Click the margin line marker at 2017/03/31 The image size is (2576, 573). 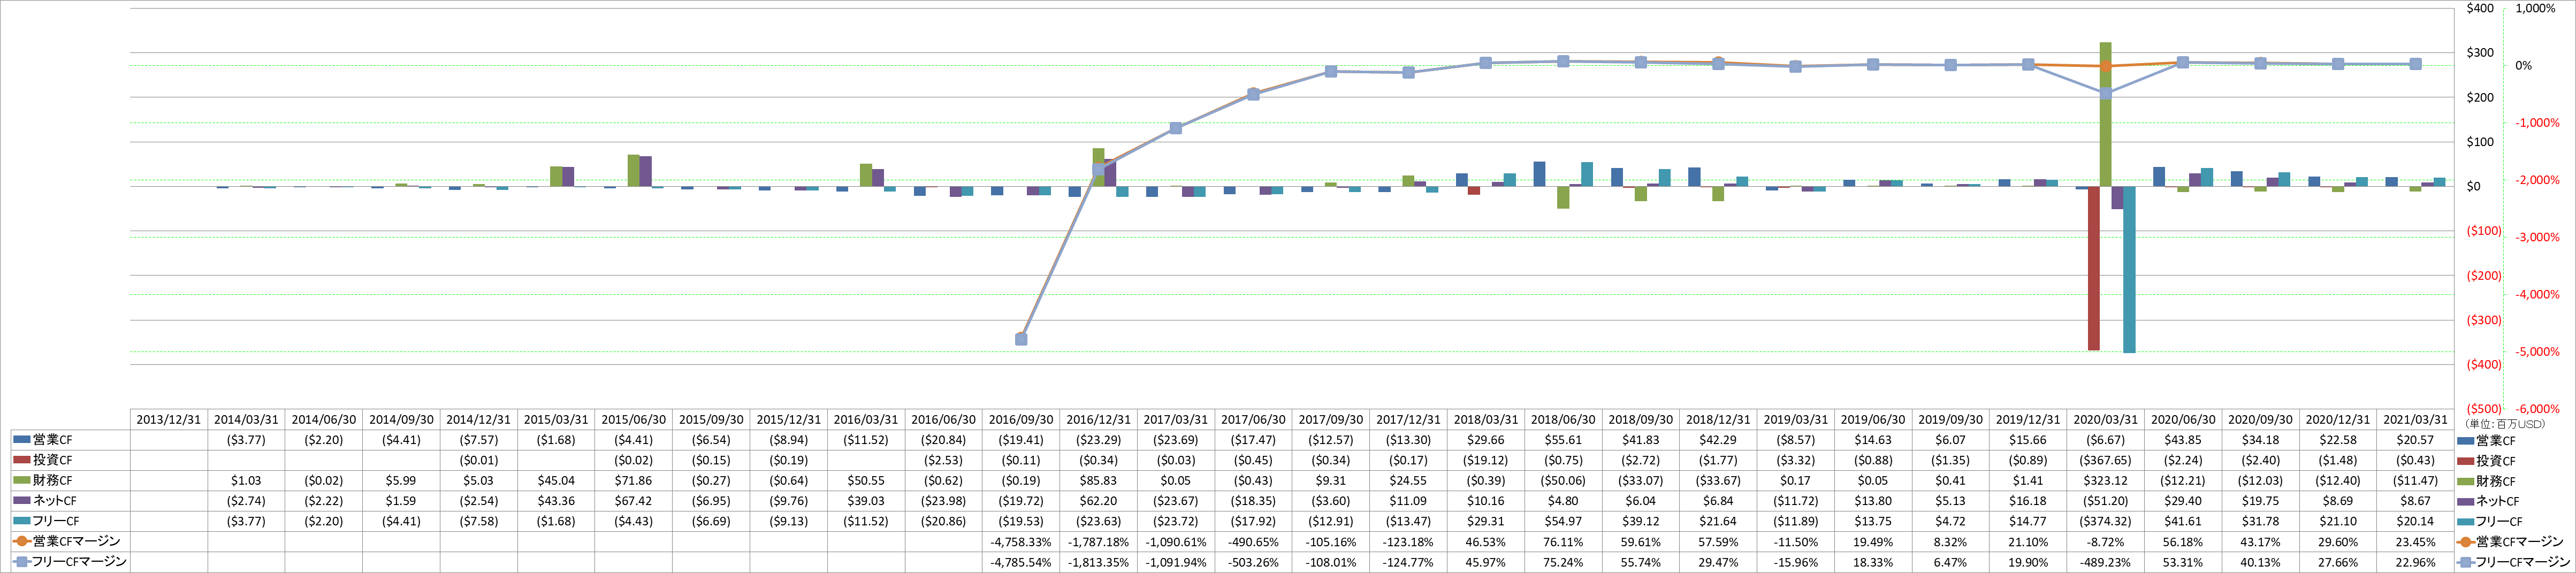click(1176, 128)
